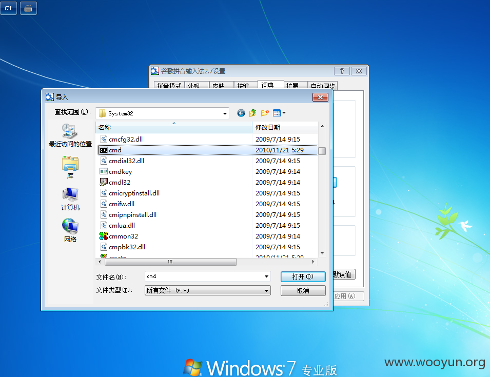The height and width of the screenshot is (377, 490).
Task: Click the file list scroll up arrow
Action: click(322, 126)
